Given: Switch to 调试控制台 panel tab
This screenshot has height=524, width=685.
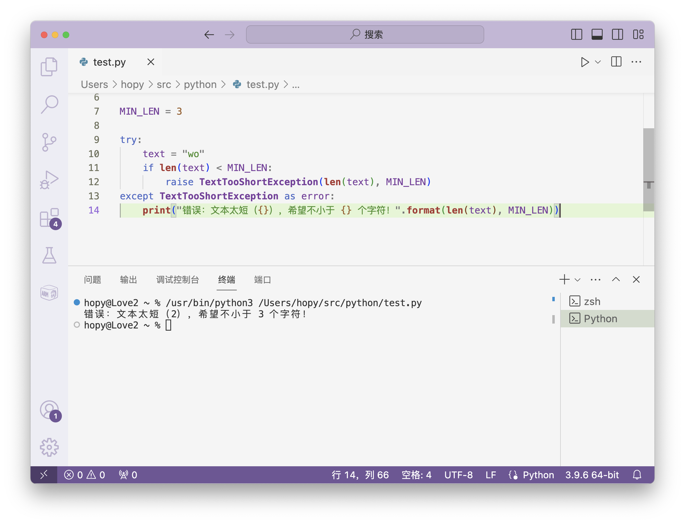Looking at the screenshot, I should 178,280.
